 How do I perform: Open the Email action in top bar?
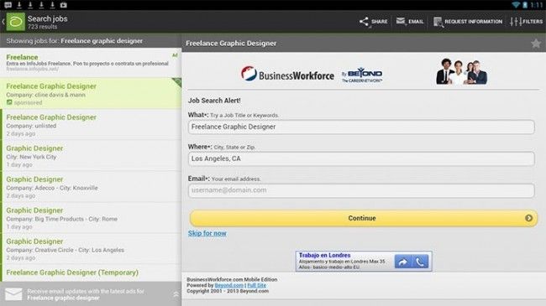[410, 22]
